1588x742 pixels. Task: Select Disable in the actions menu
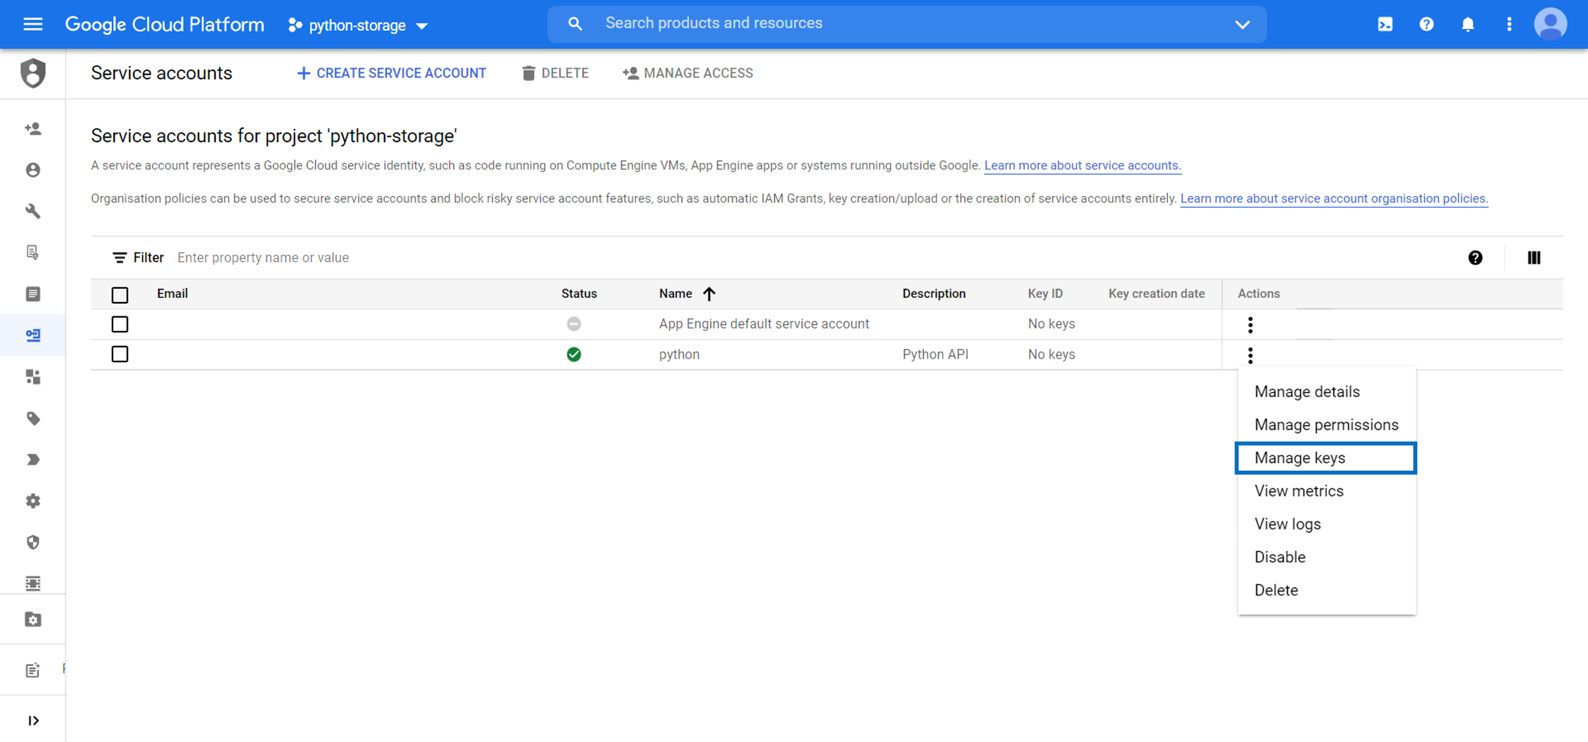pyautogui.click(x=1280, y=557)
